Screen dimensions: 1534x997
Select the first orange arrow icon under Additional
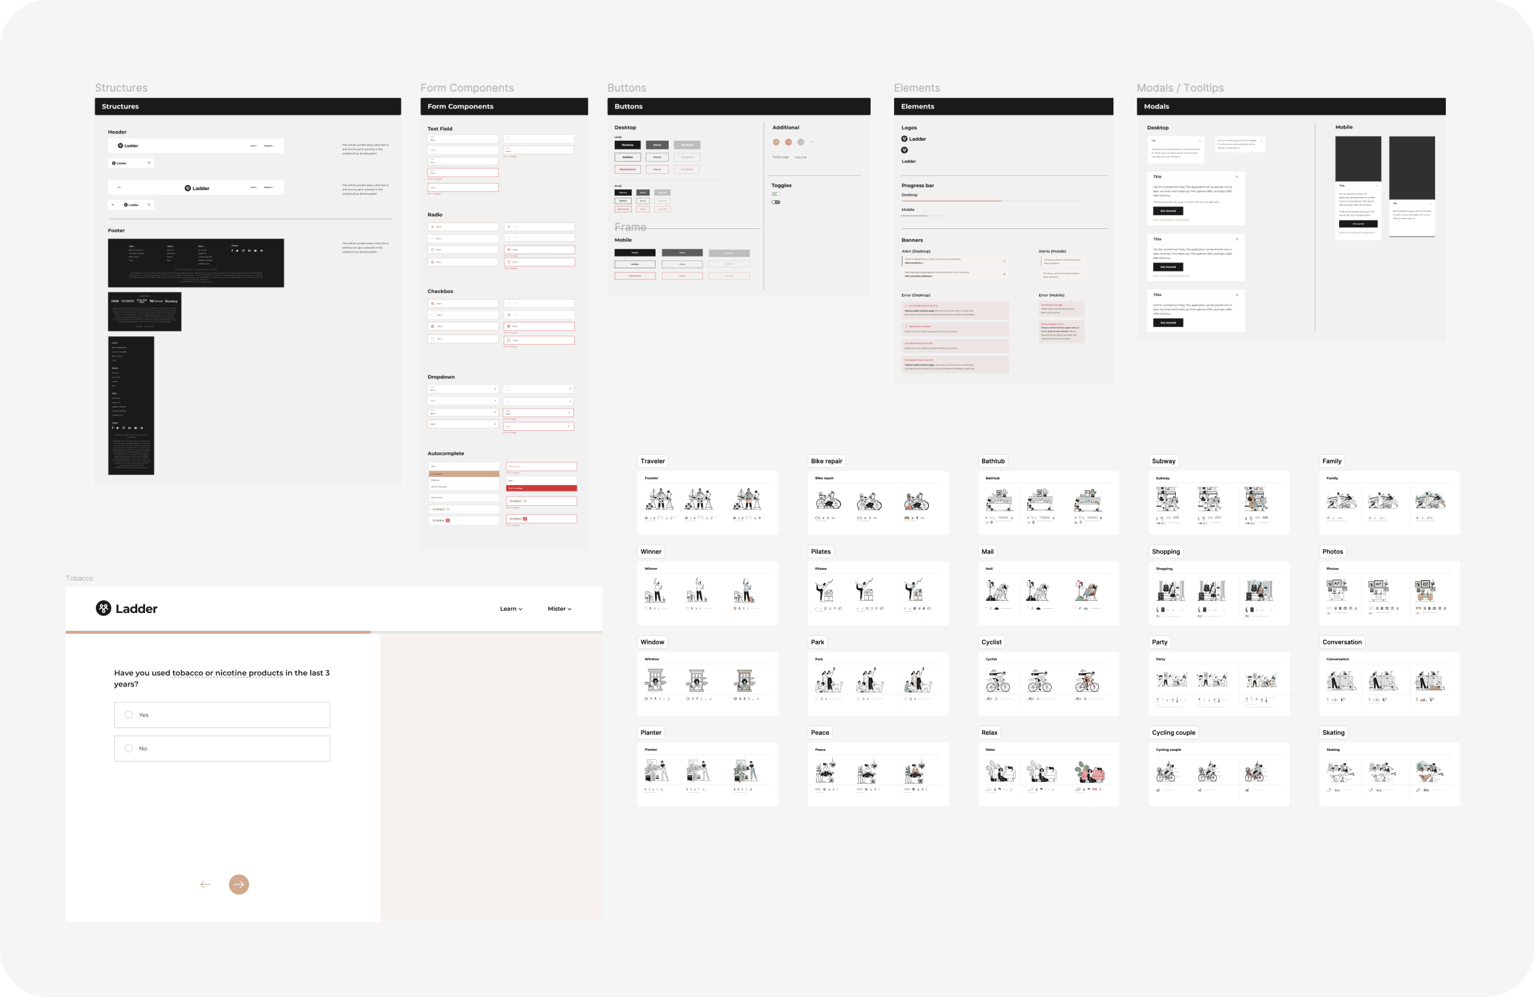point(776,143)
